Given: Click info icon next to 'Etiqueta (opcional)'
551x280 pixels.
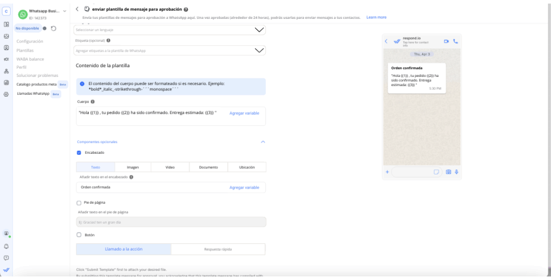Looking at the screenshot, I should click(108, 40).
